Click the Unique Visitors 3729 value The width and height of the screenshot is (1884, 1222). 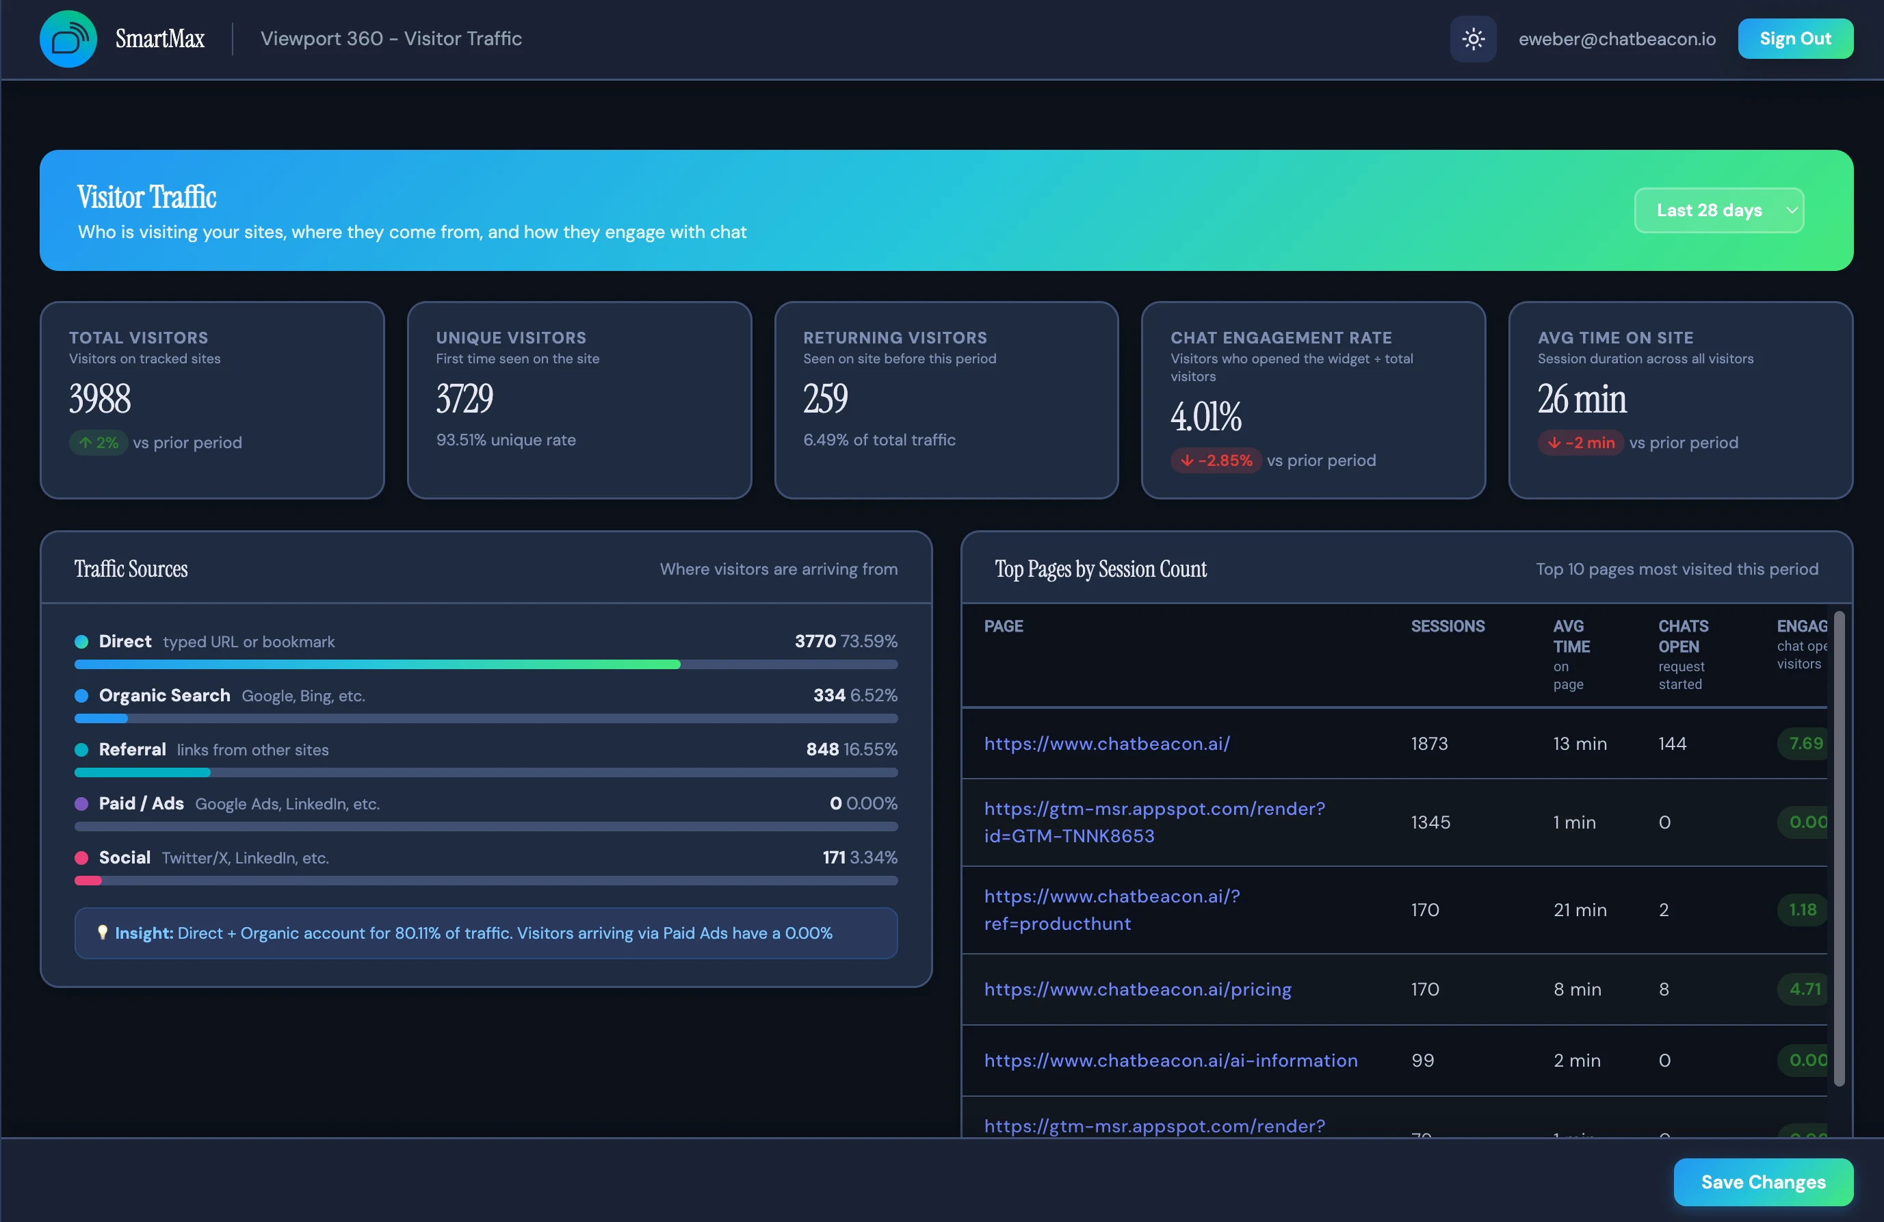point(465,398)
